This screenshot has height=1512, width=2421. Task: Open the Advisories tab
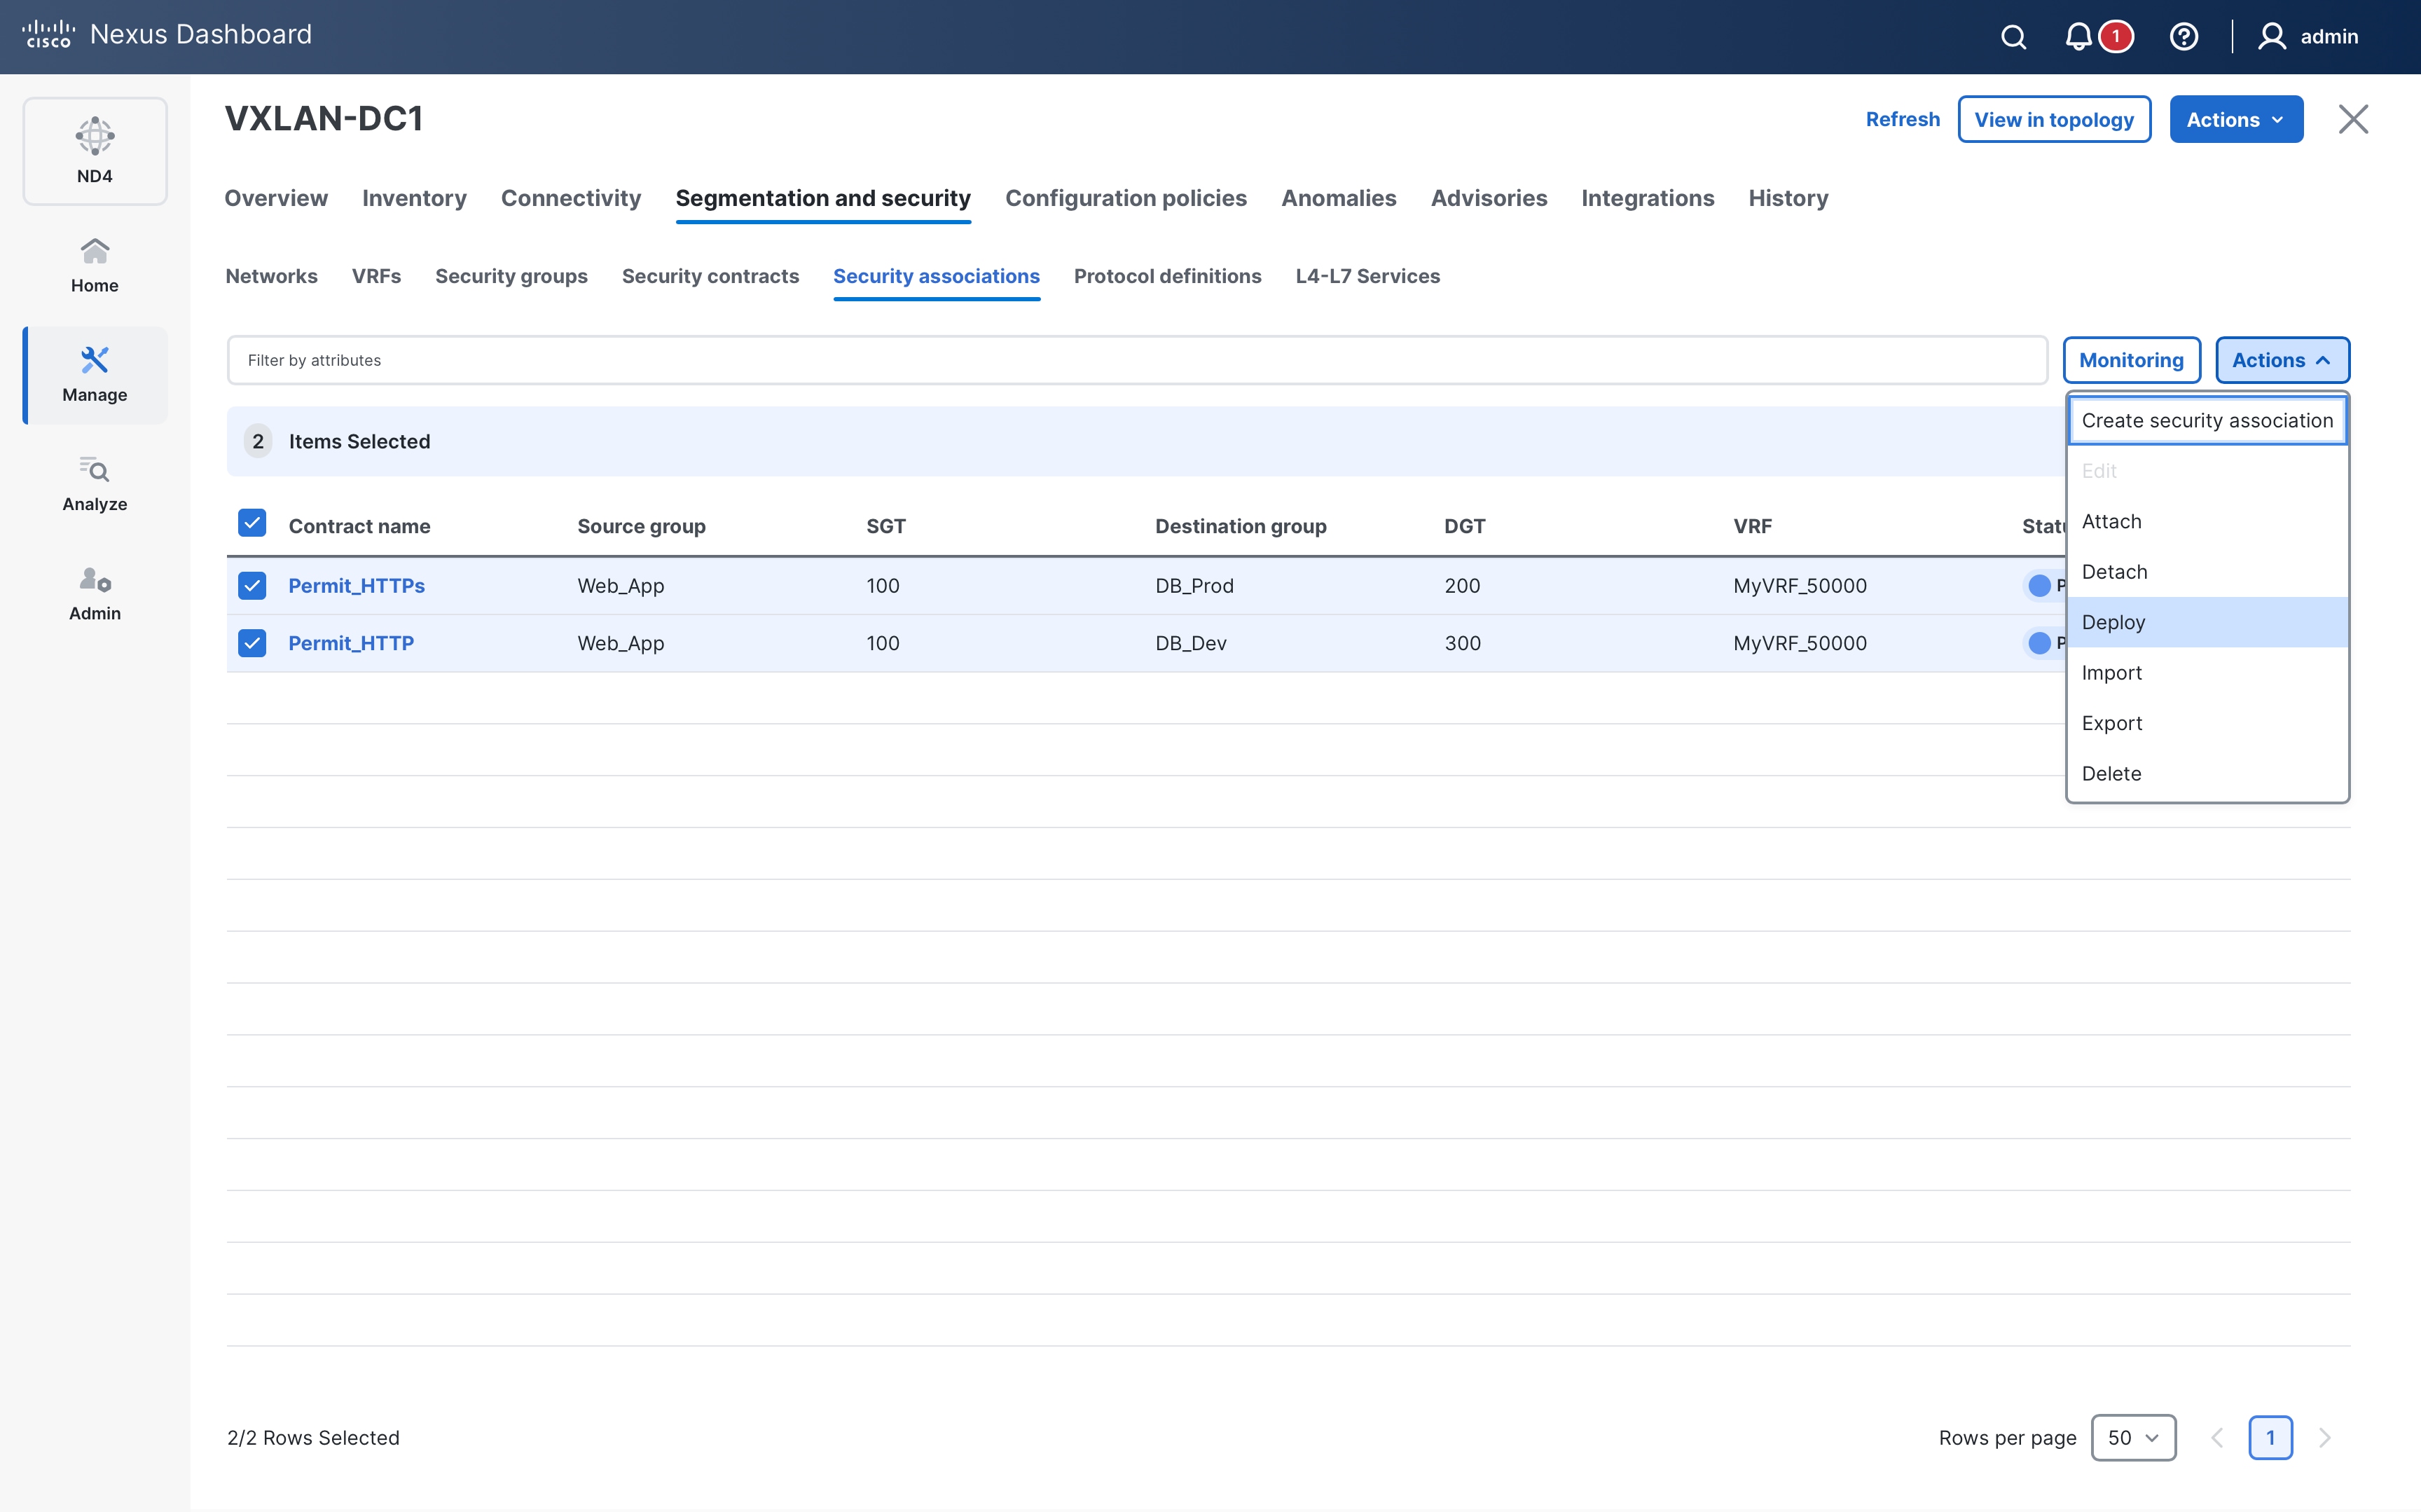click(1489, 198)
